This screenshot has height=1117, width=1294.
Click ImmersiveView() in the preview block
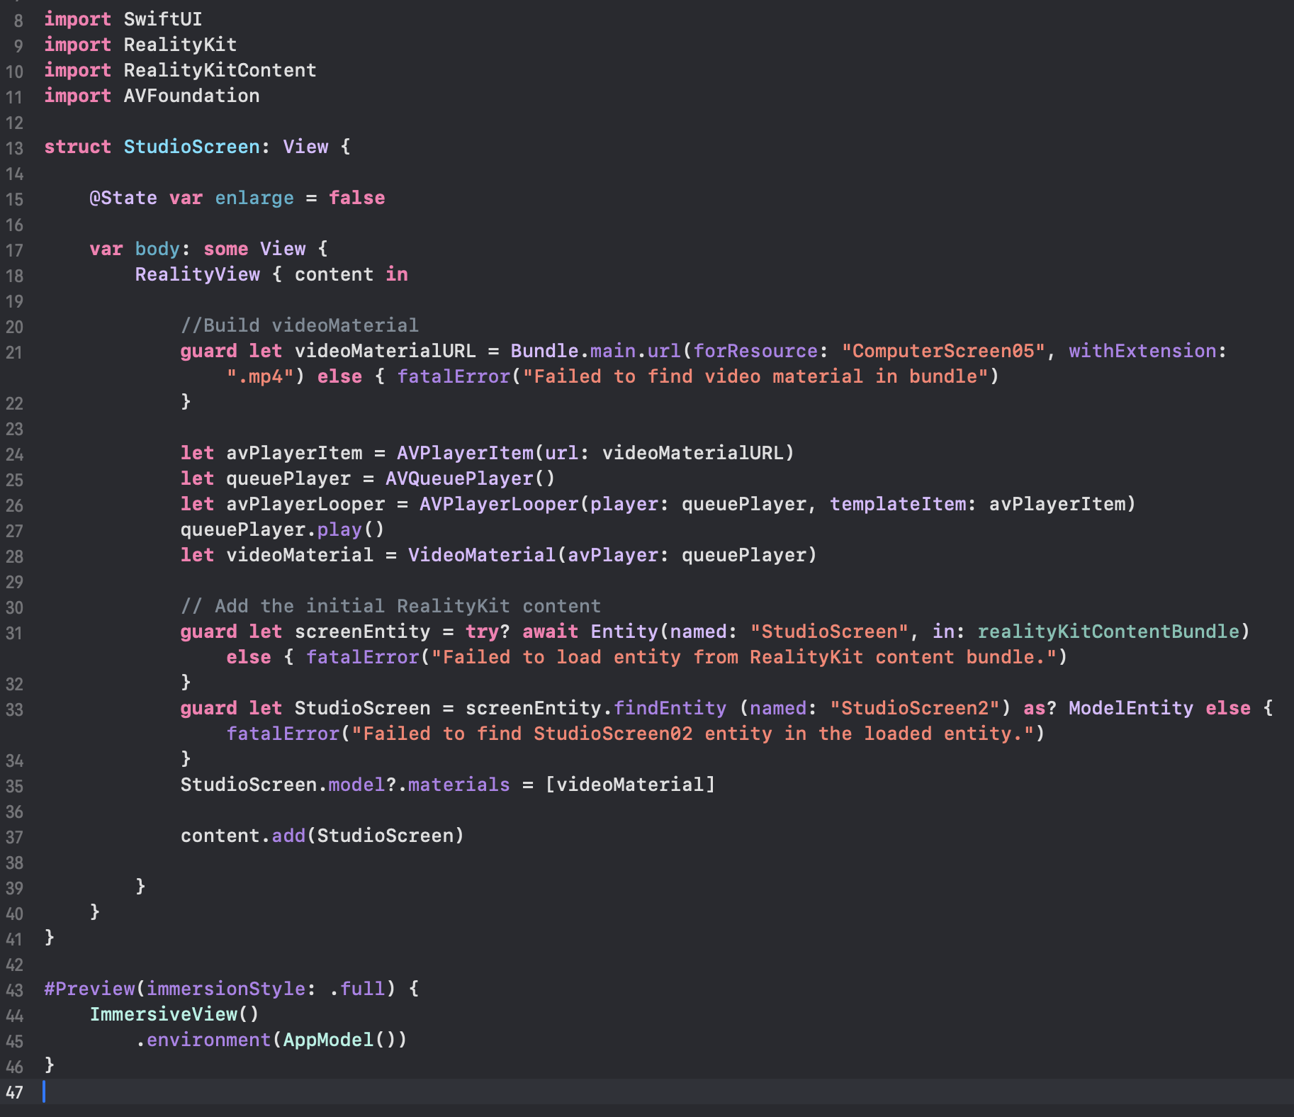click(174, 1014)
